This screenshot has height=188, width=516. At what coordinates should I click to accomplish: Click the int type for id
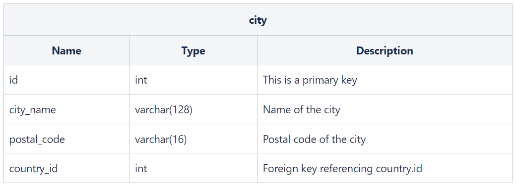[x=141, y=80]
